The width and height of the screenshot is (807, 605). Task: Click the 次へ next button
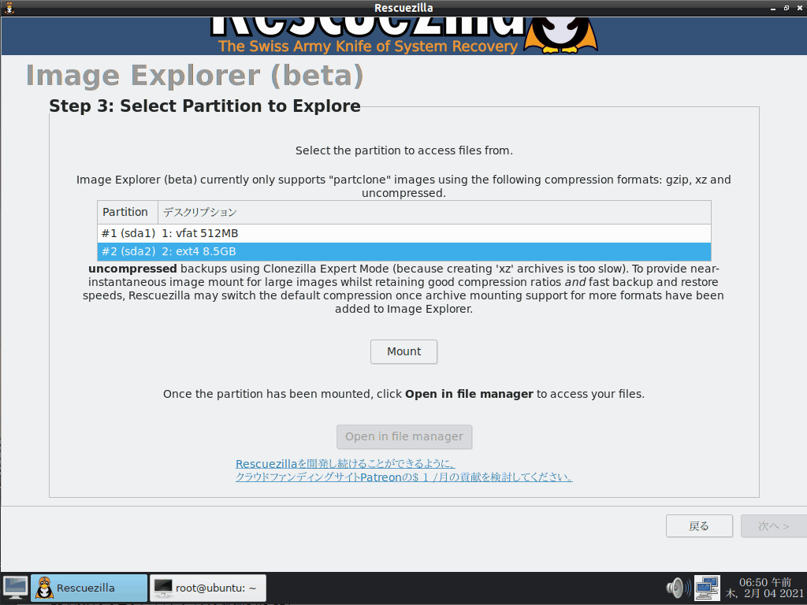774,525
